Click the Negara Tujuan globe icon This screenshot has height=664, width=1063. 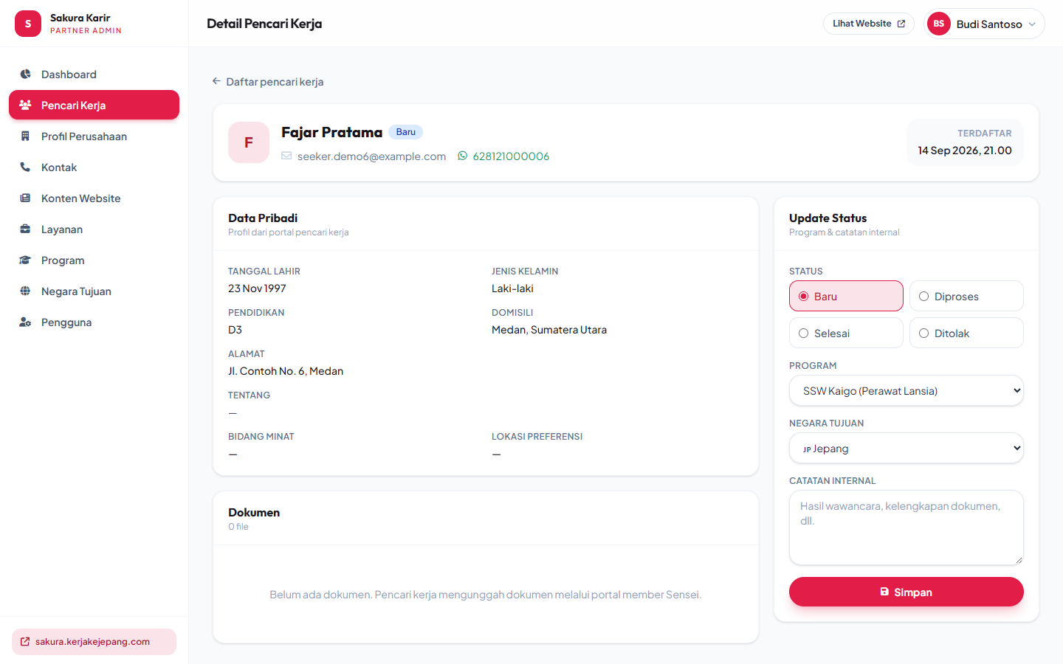pyautogui.click(x=25, y=291)
